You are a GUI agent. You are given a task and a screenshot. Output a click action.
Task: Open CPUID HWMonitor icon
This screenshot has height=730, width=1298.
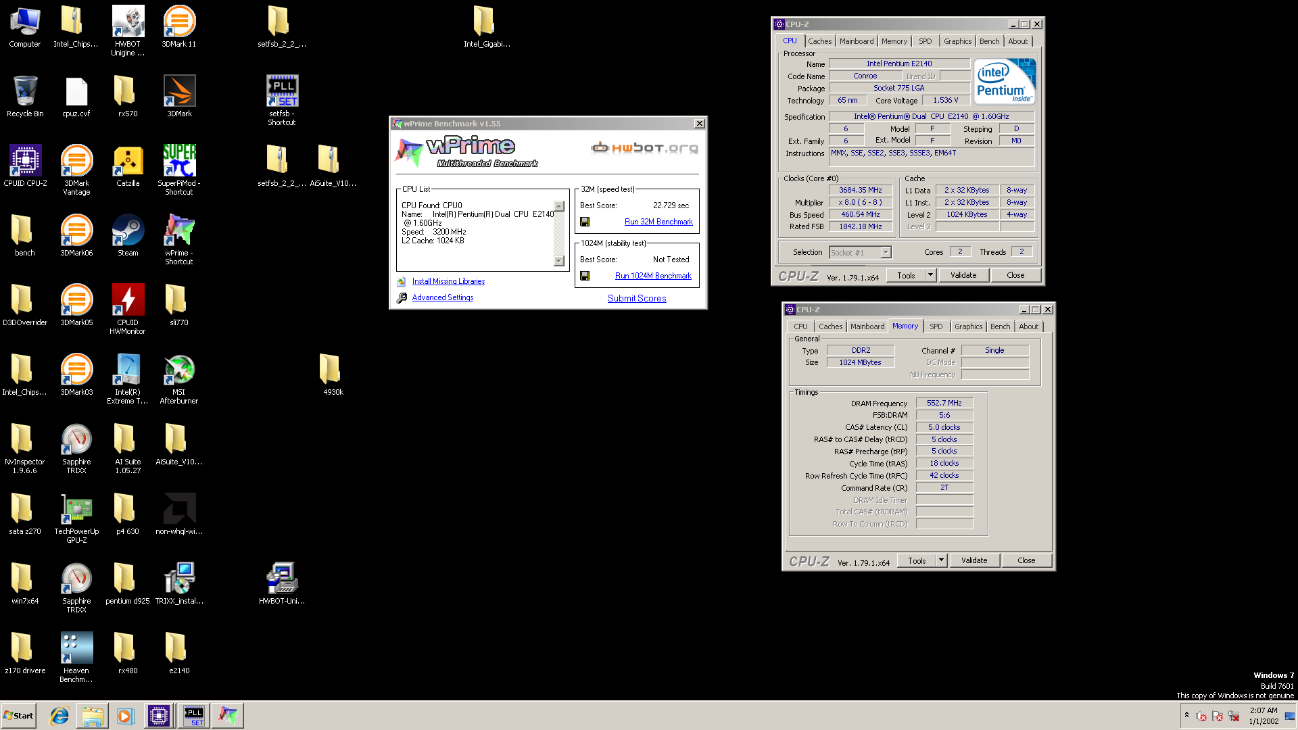(x=128, y=310)
